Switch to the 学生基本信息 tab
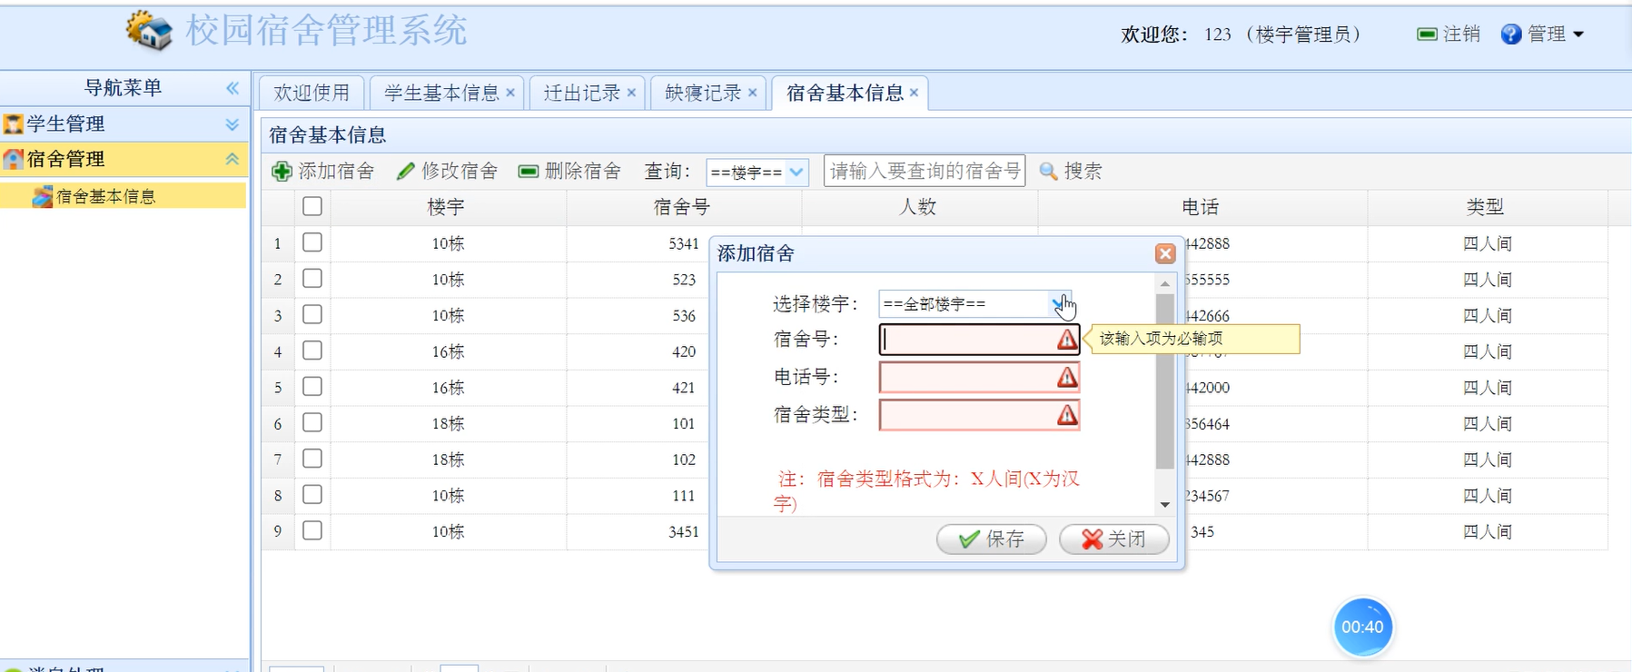 [x=441, y=93]
